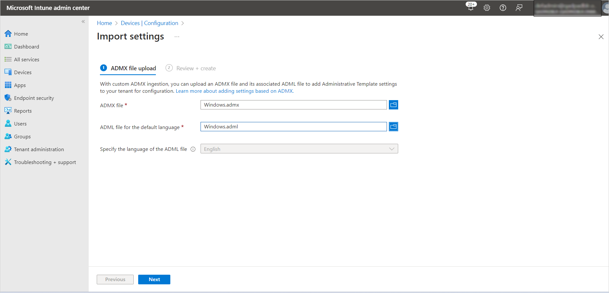Screen dimensions: 609x293
Task: Open the Feedback icon in header
Action: pos(519,8)
